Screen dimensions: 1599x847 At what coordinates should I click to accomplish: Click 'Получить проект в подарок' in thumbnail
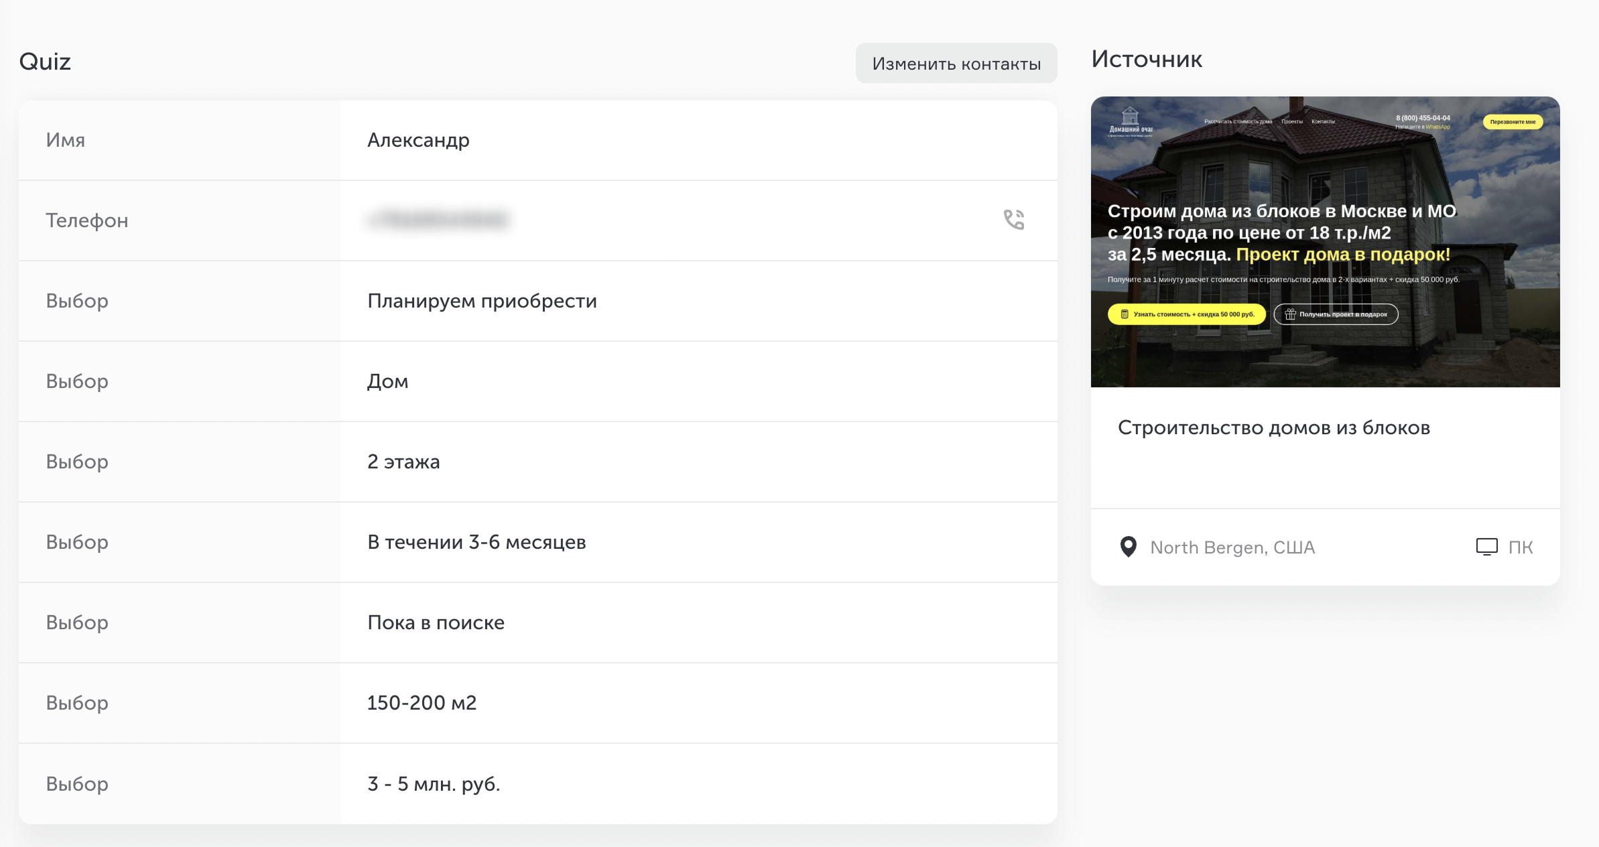pos(1336,314)
